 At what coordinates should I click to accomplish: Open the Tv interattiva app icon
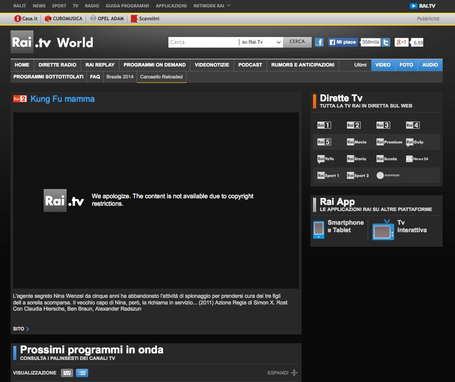click(383, 230)
